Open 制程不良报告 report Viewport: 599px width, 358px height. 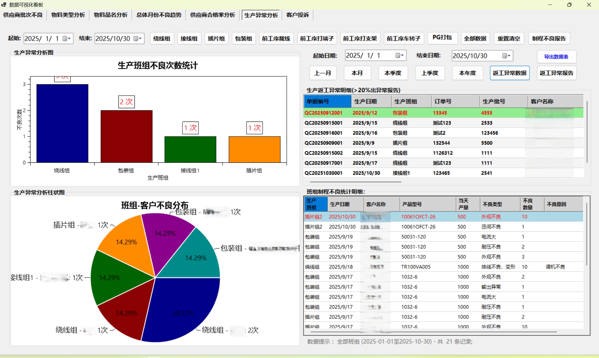click(549, 38)
